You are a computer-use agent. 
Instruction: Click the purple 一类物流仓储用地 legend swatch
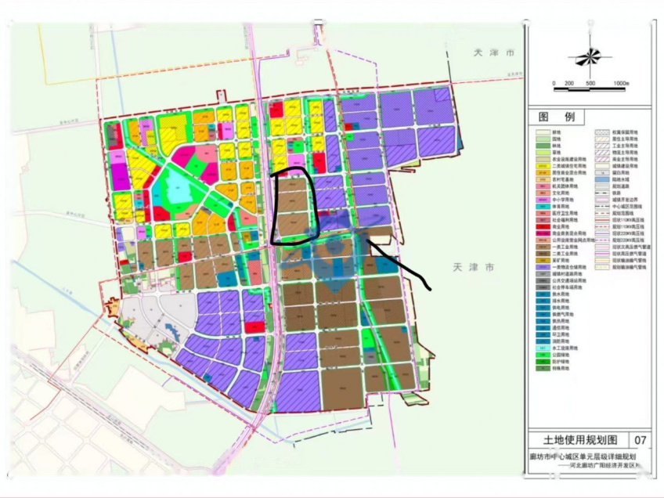[543, 268]
